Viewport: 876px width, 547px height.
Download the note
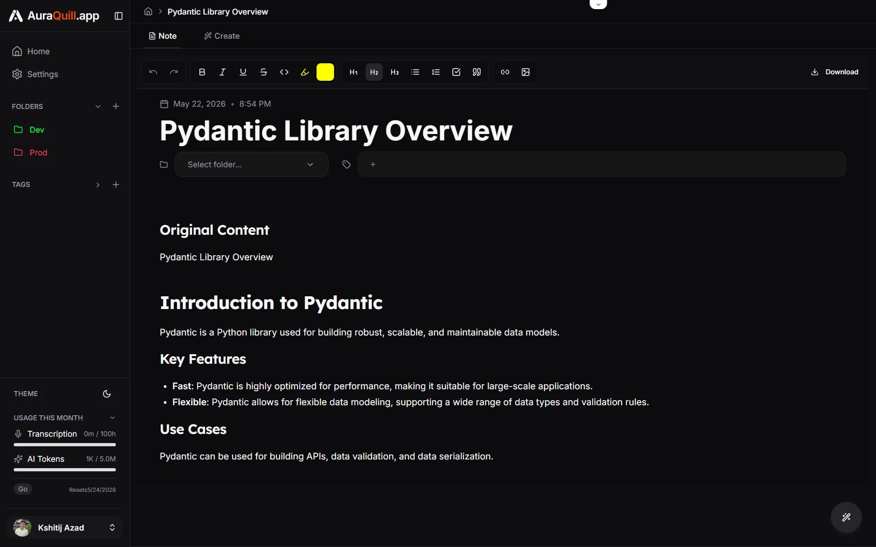(834, 72)
